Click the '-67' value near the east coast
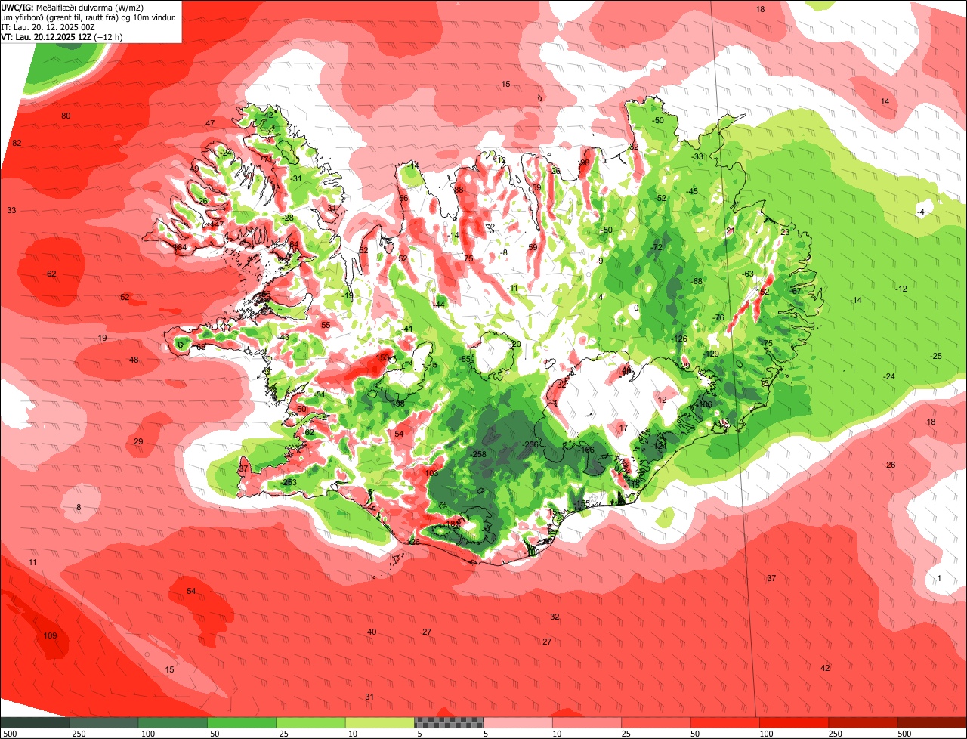Image resolution: width=967 pixels, height=739 pixels. click(795, 291)
